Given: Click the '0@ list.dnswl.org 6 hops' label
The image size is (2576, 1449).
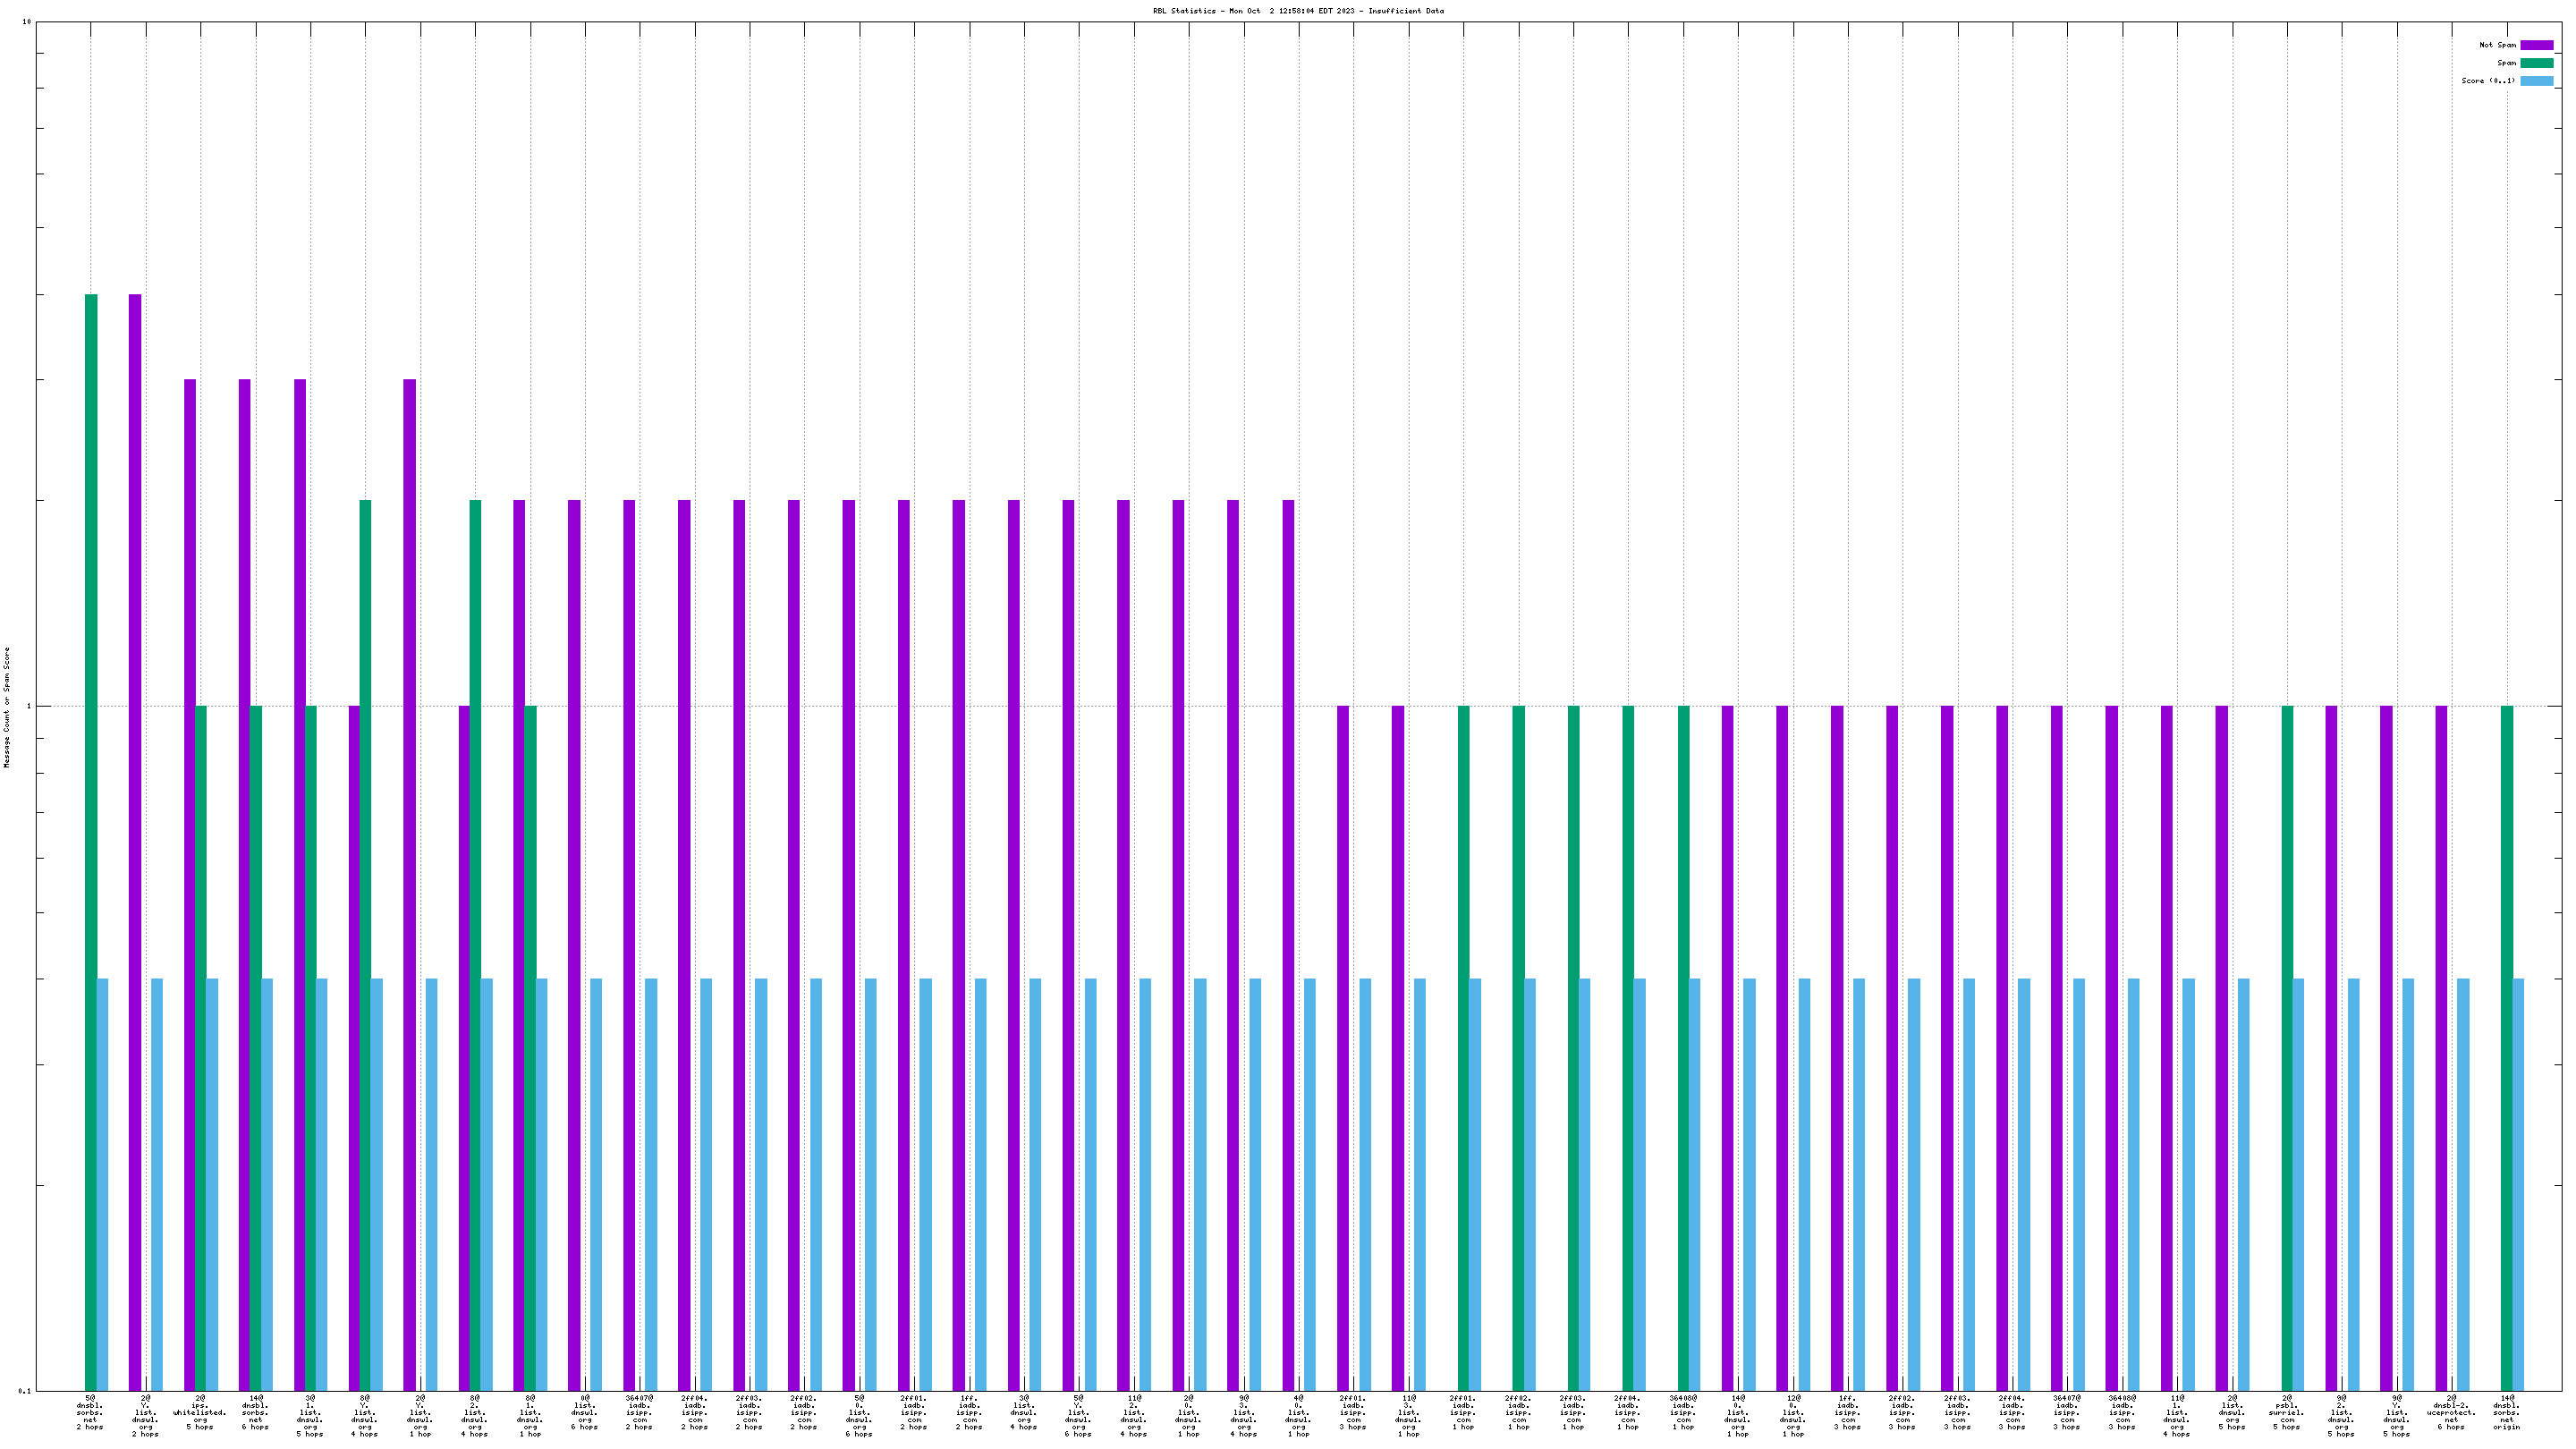Looking at the screenshot, I should [x=585, y=1415].
